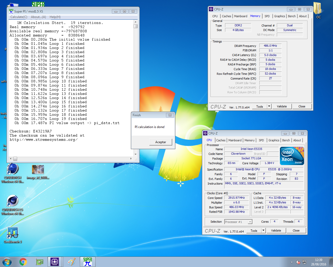Viewport: 333px width, 267px height.
Task: Open the Calculate(C) menu in Super PI
Action: [19, 17]
